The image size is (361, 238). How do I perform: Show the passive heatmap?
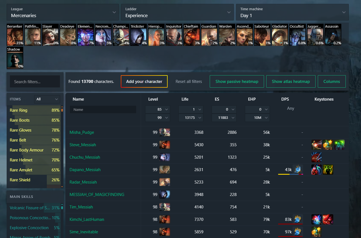point(237,82)
